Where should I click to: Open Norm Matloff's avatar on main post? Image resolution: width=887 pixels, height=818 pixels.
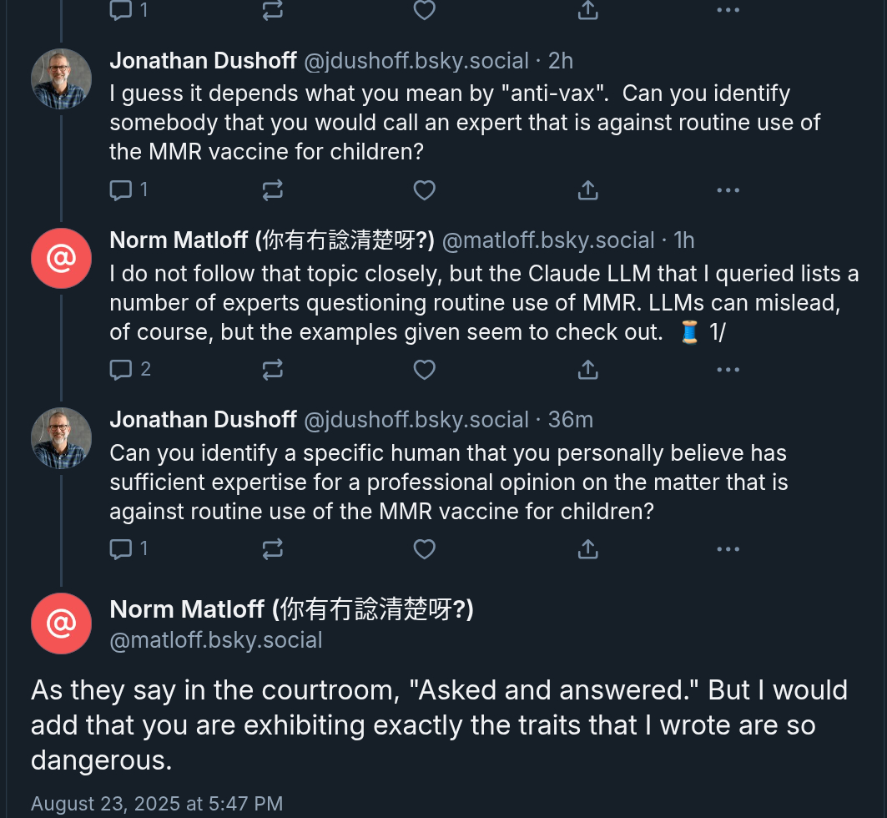click(61, 623)
